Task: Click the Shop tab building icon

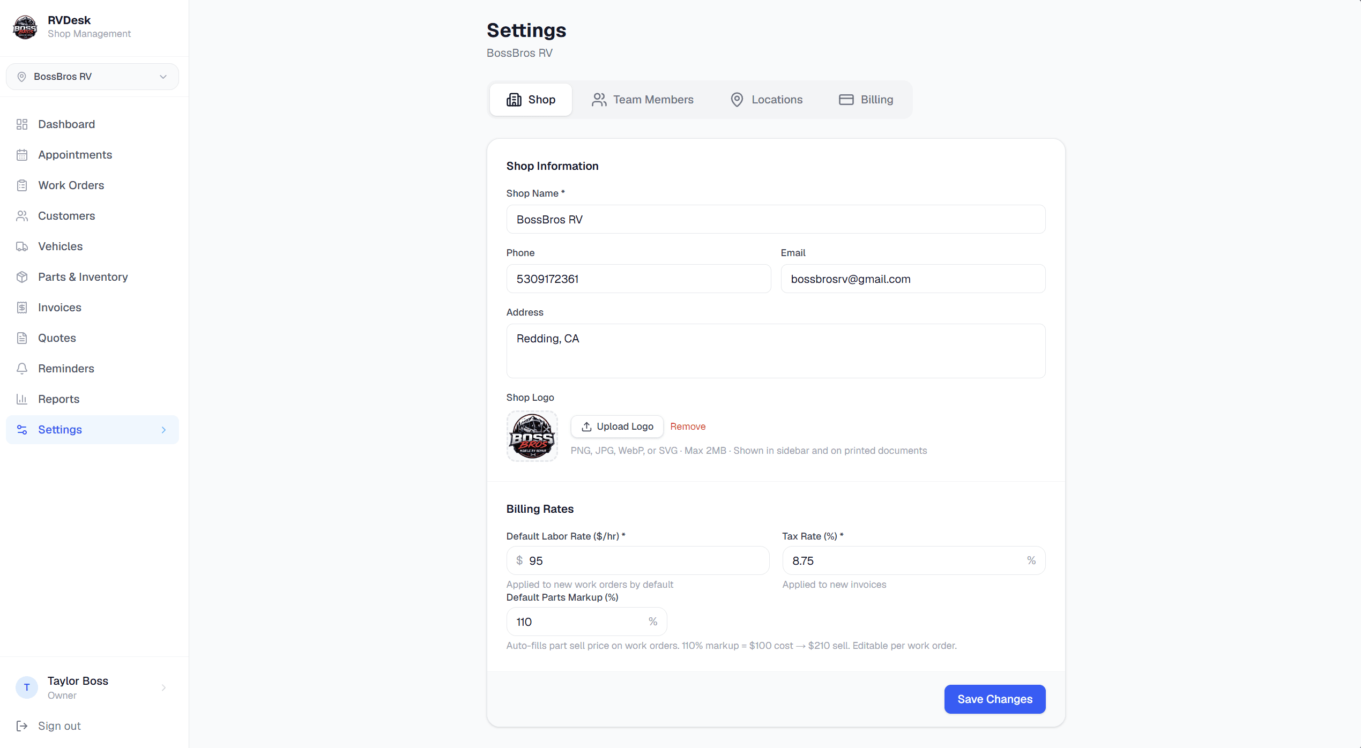Action: [514, 100]
